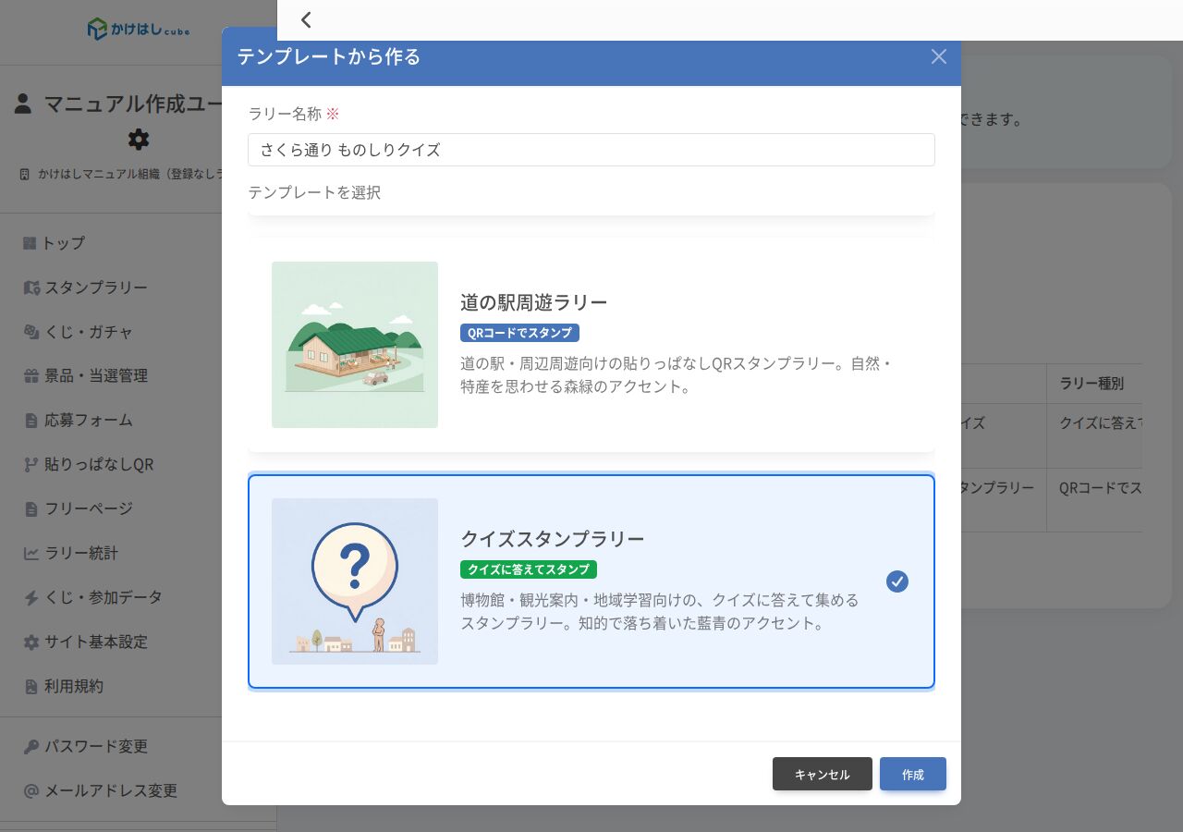The image size is (1183, 832).
Task: Click the @ icon beside メールアドレス変更
Action: pyautogui.click(x=30, y=791)
